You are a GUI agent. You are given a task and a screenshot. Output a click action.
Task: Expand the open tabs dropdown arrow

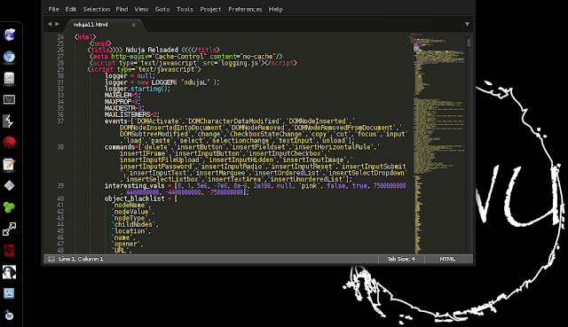tap(468, 24)
